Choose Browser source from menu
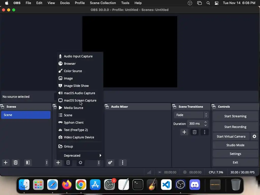 (80, 63)
